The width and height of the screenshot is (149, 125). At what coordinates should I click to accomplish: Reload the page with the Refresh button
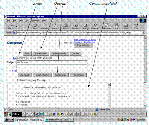click(x=45, y=27)
